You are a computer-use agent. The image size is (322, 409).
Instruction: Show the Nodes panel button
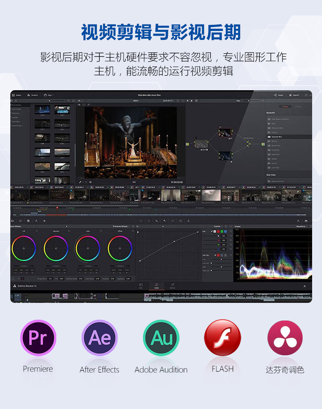tap(279, 95)
